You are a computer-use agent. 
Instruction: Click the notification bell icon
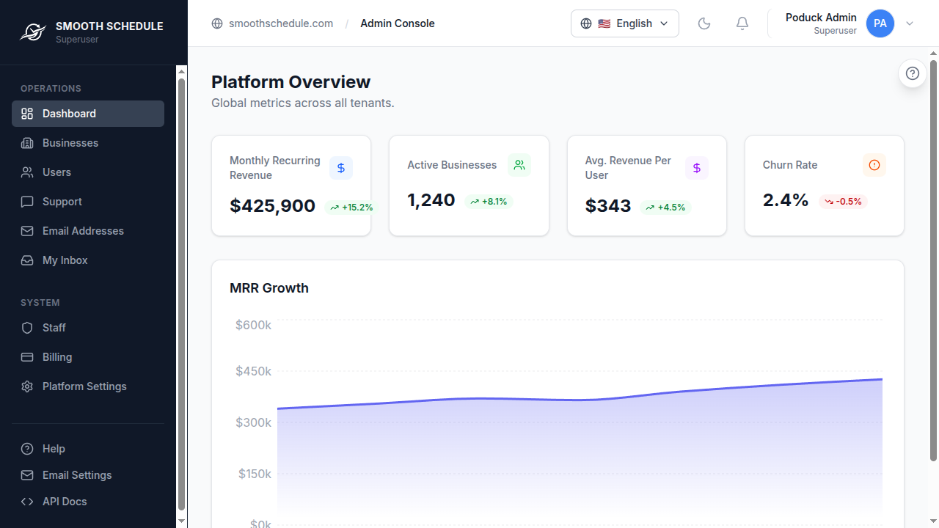[742, 23]
